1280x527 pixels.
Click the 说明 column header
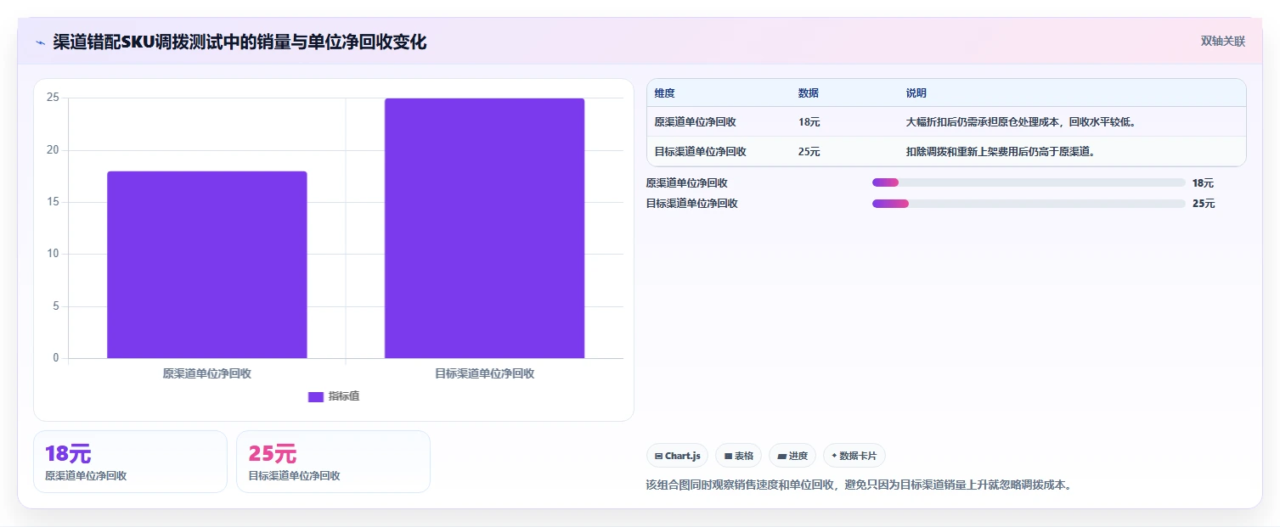[916, 93]
